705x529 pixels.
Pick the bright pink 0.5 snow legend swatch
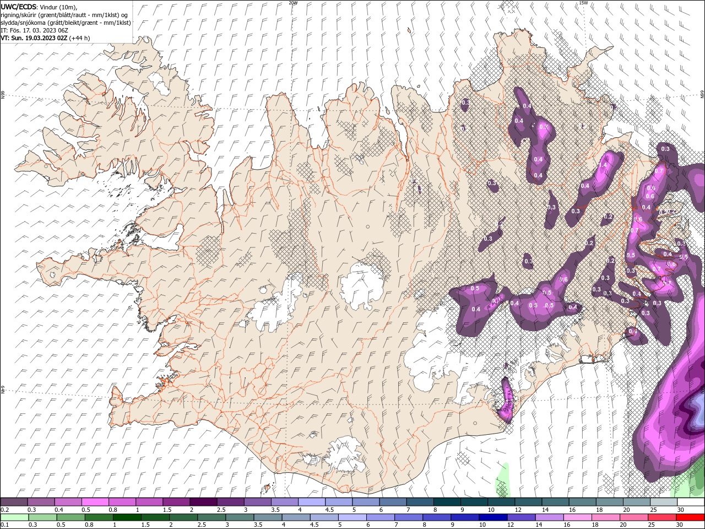(95, 502)
